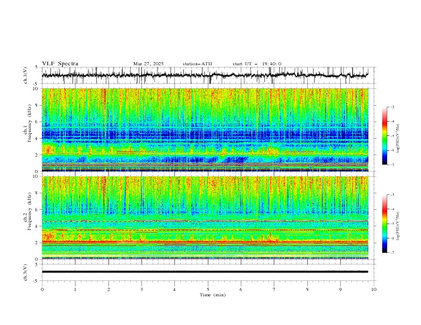Click time axis tick label '2'

tap(108, 289)
